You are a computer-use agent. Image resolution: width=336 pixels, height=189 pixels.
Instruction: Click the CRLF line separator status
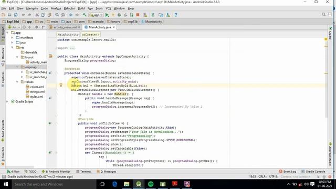point(262,176)
